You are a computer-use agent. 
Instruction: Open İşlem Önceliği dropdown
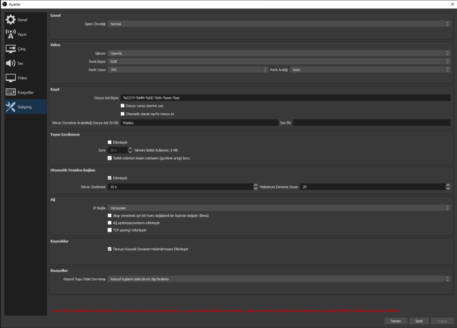(279, 24)
